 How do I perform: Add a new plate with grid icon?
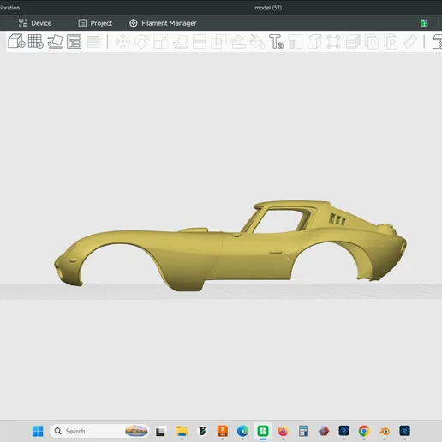[36, 41]
